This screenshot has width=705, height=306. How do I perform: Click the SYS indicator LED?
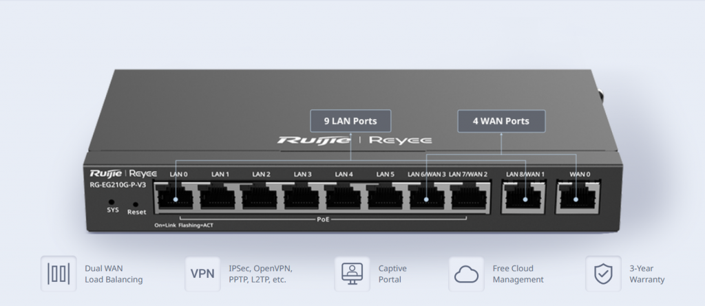pos(112,202)
